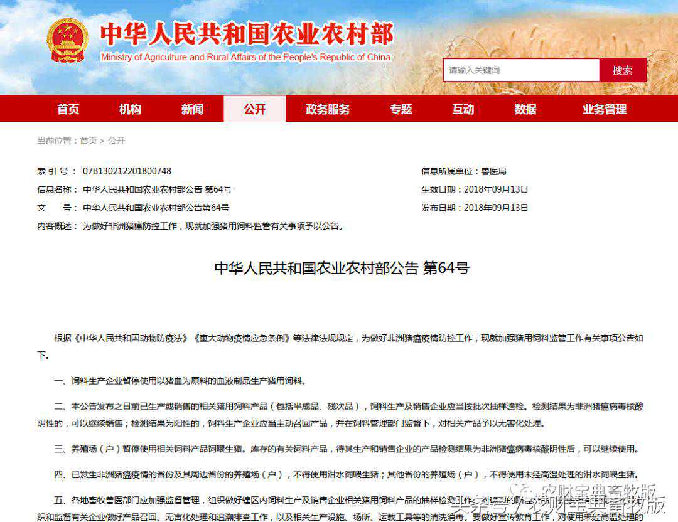This screenshot has width=678, height=522.
Task: Open the 新闻 navigation tab
Action: point(192,109)
